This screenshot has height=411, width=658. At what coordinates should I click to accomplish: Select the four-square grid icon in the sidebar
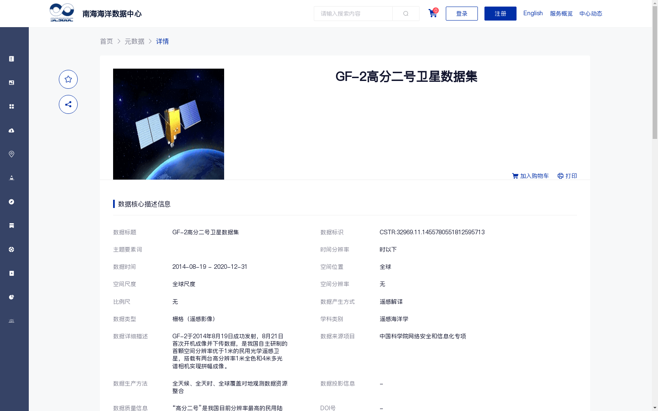pos(12,106)
